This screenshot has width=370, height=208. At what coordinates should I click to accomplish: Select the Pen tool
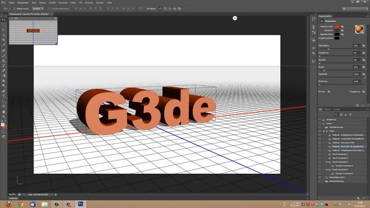pos(3,91)
